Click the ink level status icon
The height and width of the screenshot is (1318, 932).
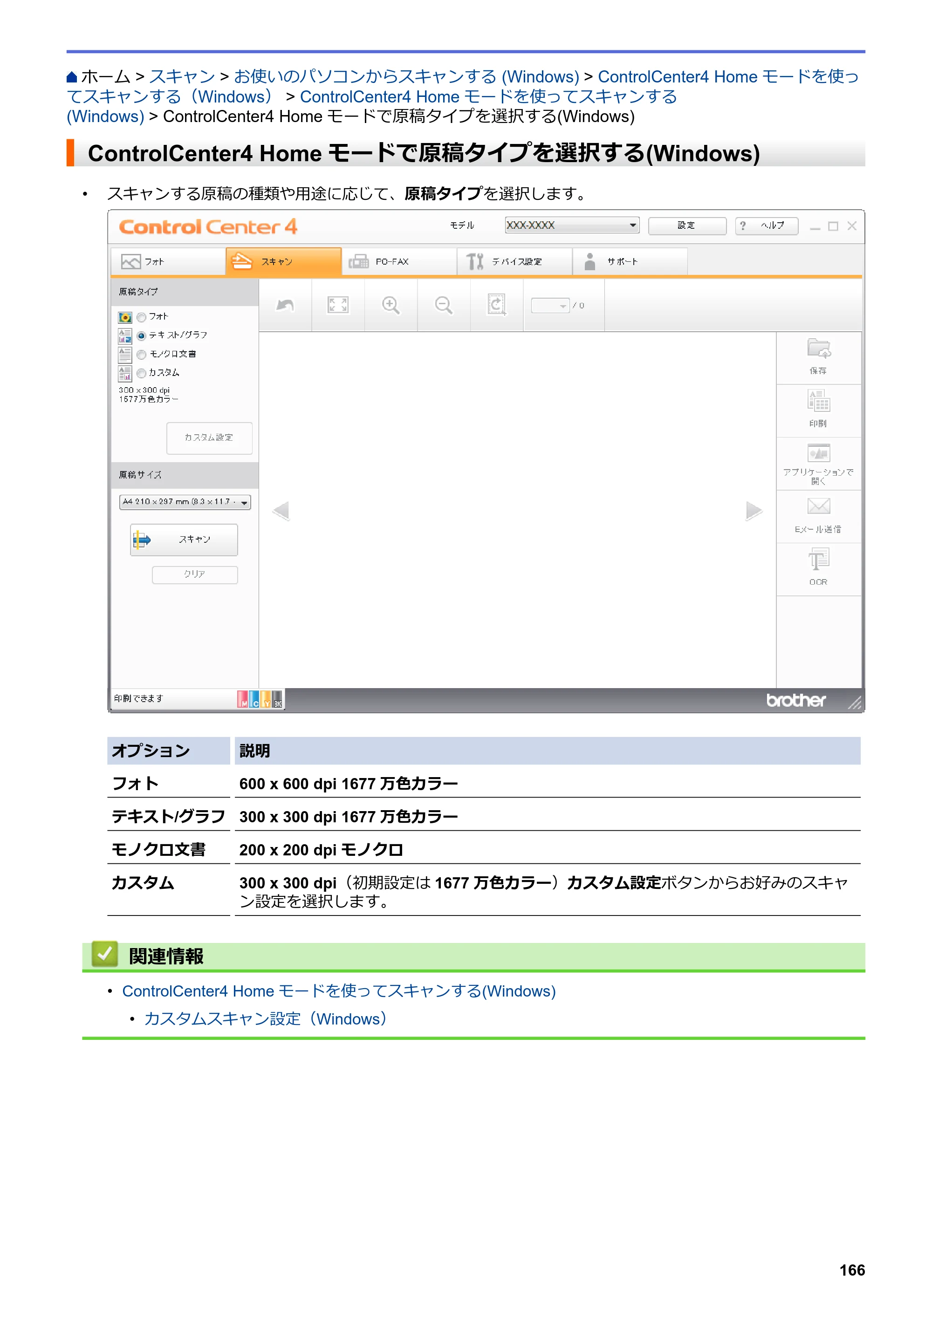(x=260, y=699)
